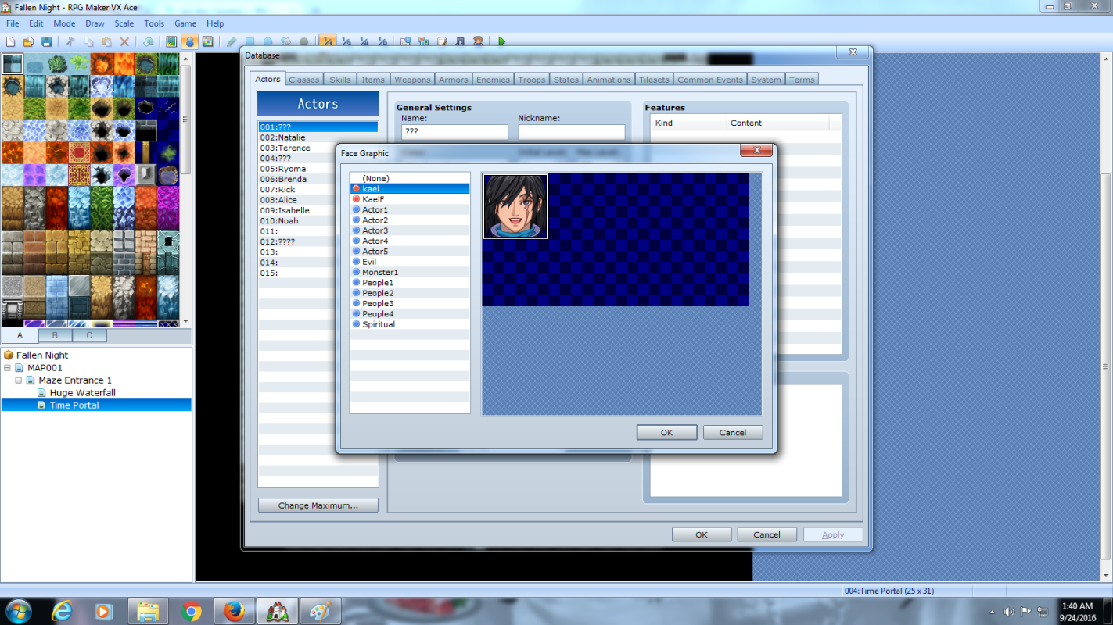
Task: Switch to Region editing mode icon
Action: pyautogui.click(x=207, y=41)
